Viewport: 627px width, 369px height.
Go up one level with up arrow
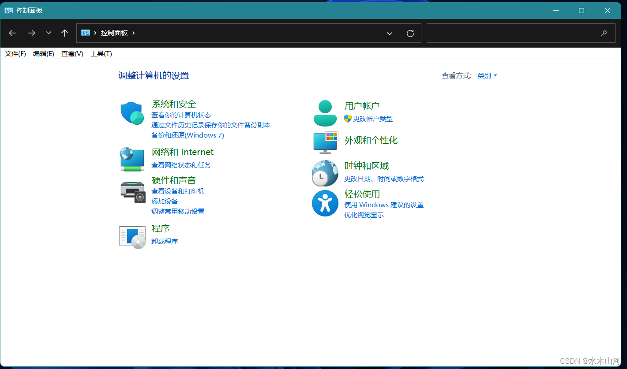(x=65, y=33)
